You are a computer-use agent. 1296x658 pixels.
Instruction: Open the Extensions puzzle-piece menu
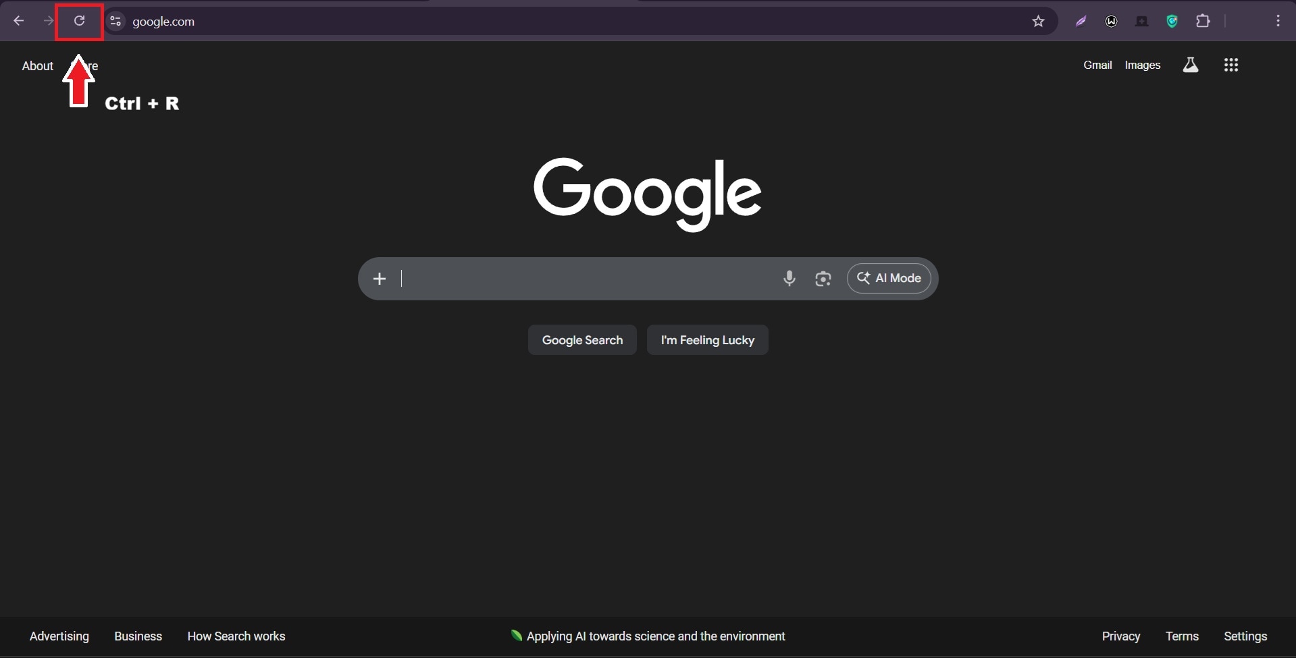pos(1203,21)
